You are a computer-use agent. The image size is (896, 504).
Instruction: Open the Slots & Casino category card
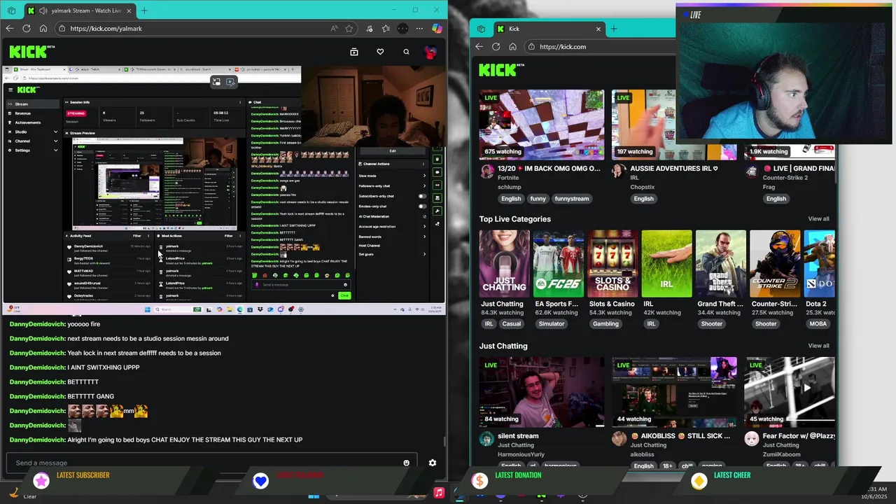click(x=612, y=264)
